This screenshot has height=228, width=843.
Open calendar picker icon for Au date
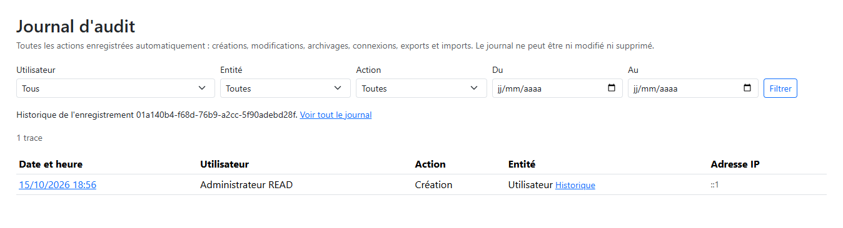tap(747, 88)
